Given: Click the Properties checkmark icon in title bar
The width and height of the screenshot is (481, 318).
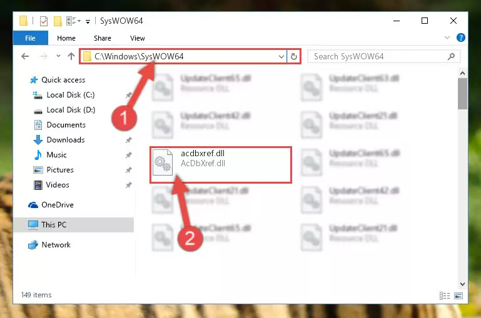Looking at the screenshot, I should click(44, 21).
